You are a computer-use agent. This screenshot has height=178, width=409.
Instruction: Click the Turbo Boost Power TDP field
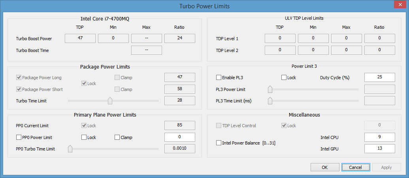80,39
